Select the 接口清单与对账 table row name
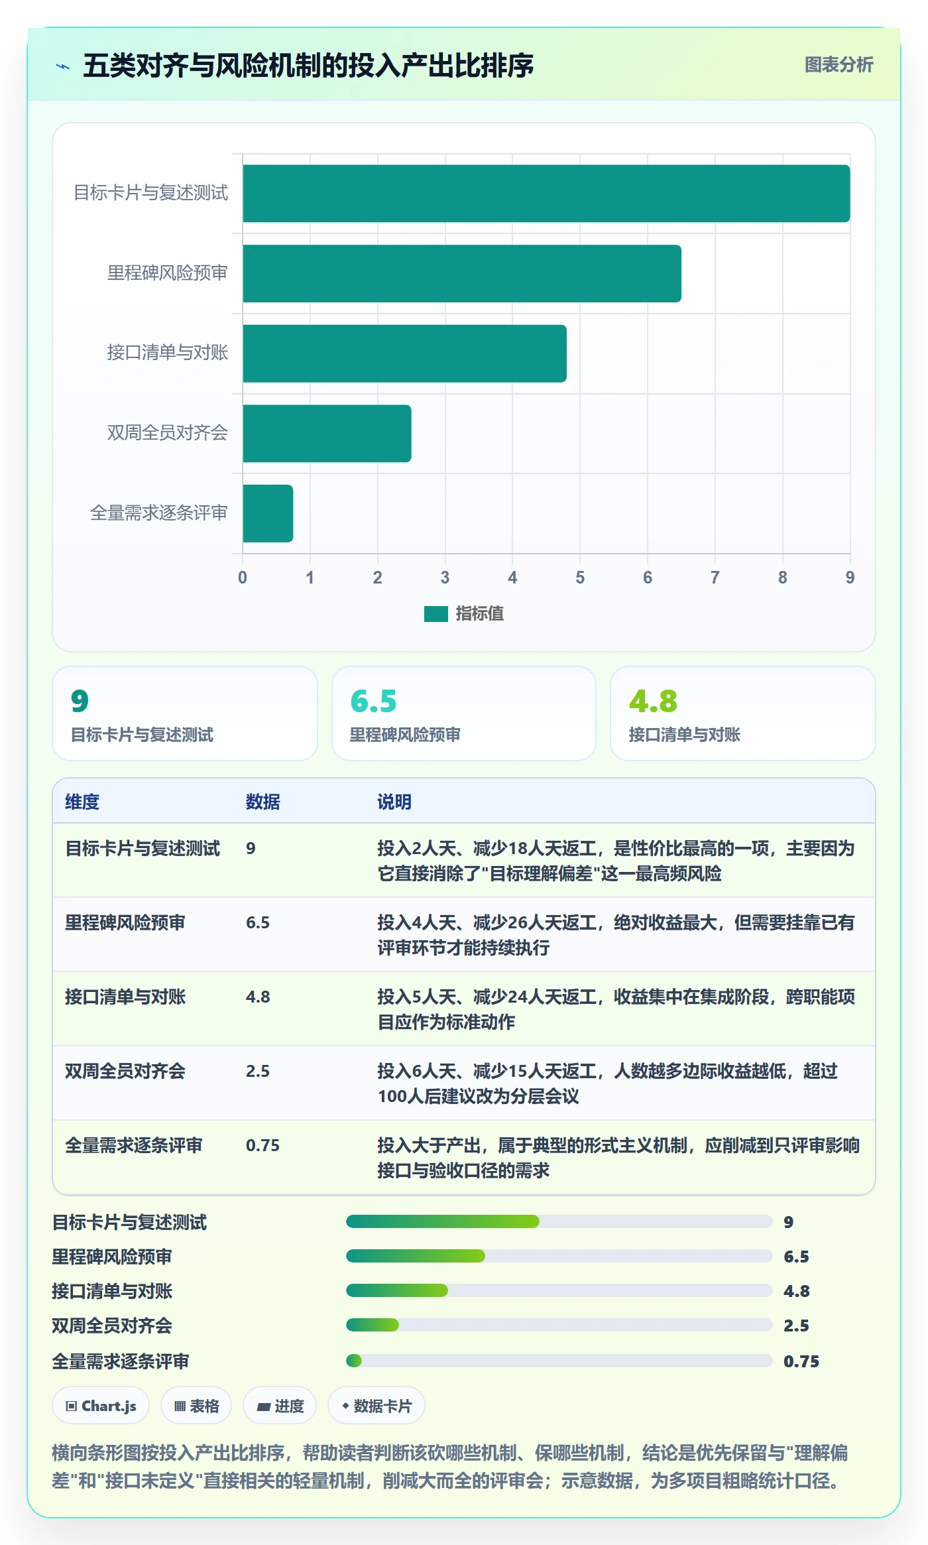The height and width of the screenshot is (1545, 928). [x=125, y=997]
